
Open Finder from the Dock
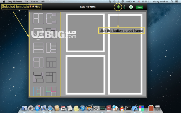(x=24, y=108)
